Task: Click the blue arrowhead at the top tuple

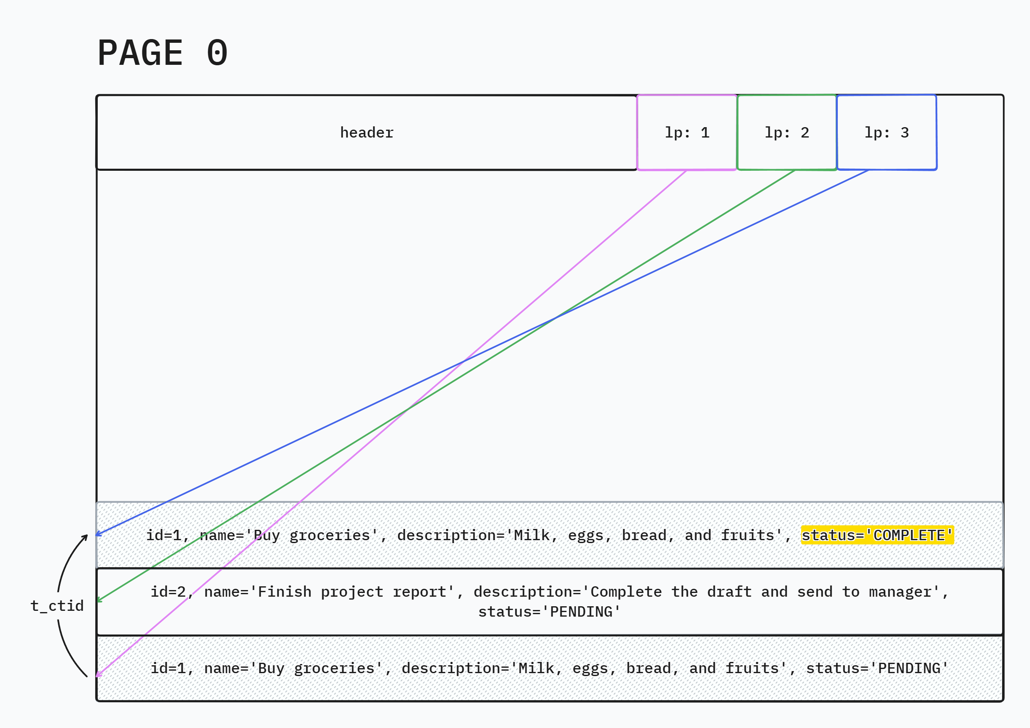Action: [98, 534]
